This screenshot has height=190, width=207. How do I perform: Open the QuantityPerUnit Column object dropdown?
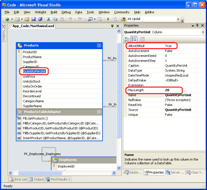203,32
